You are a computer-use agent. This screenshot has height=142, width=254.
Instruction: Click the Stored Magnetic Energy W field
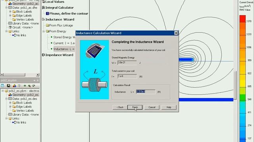pyautogui.click(x=127, y=63)
